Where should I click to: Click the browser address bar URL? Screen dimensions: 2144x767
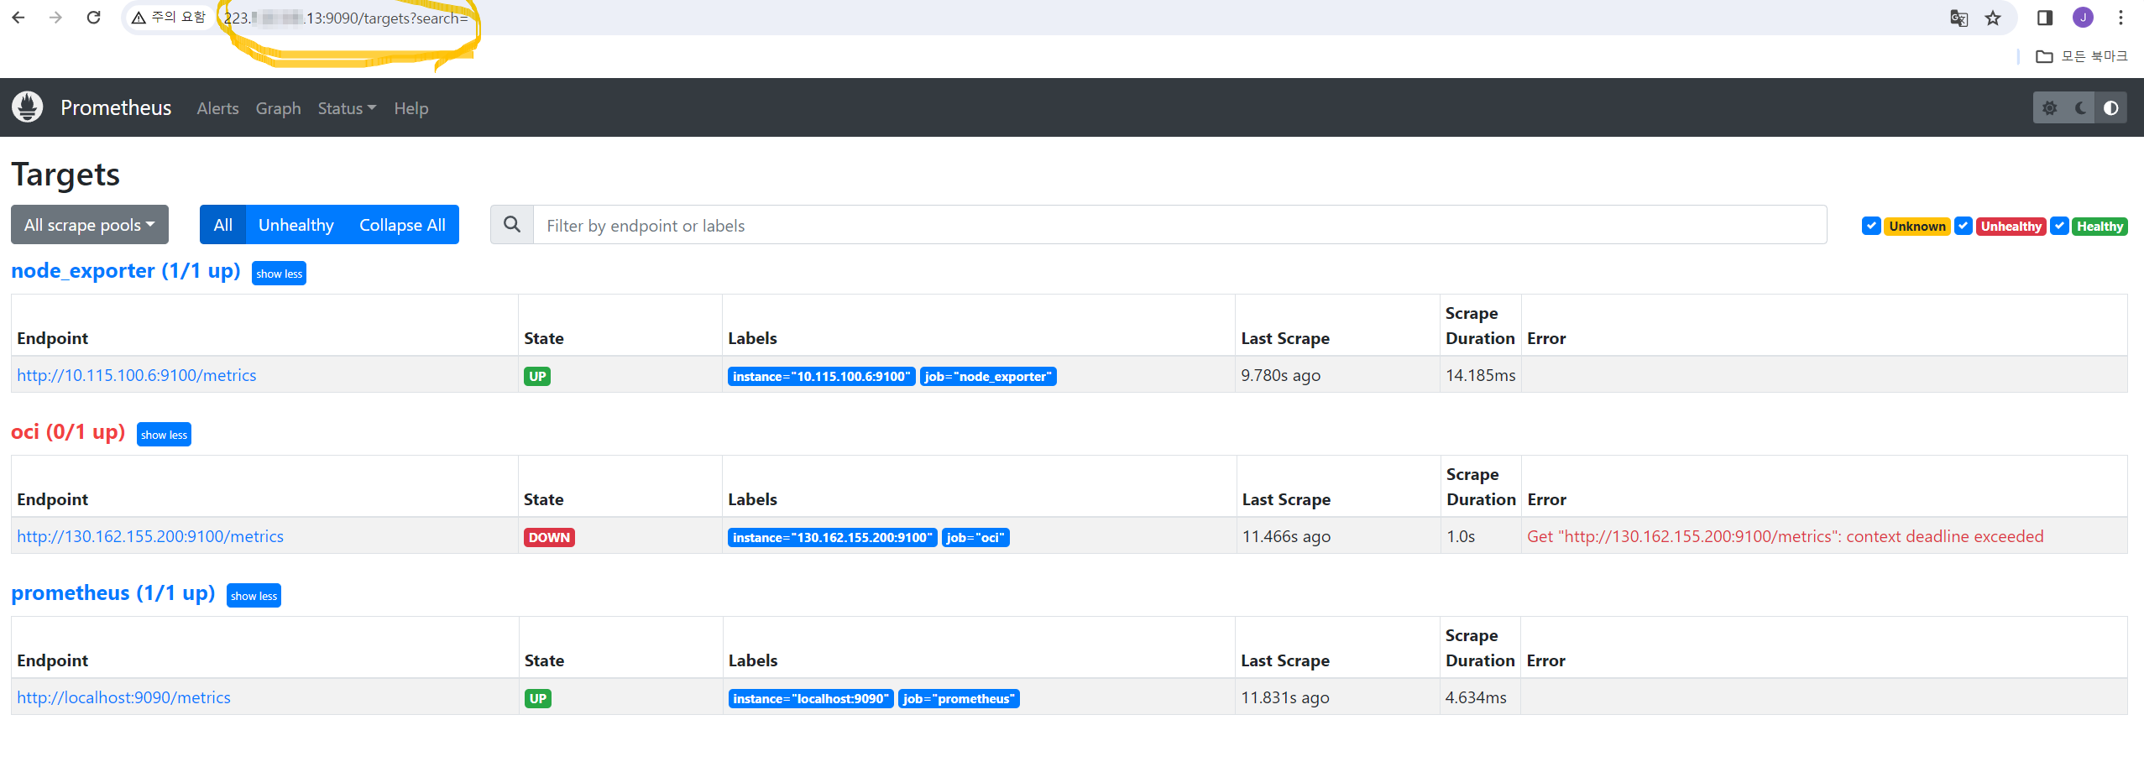346,18
